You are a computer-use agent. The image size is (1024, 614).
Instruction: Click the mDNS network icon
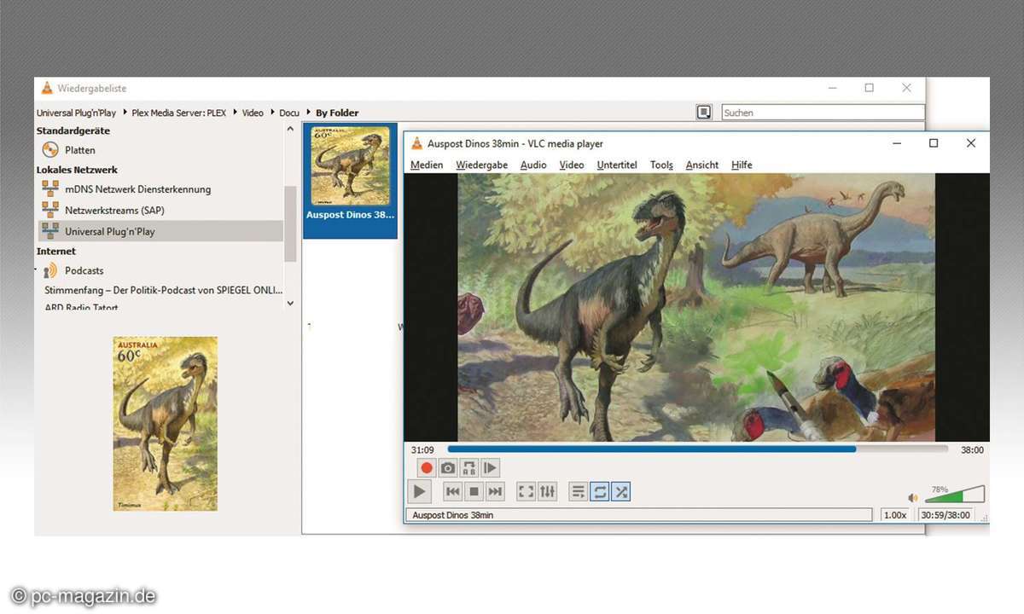click(x=50, y=189)
